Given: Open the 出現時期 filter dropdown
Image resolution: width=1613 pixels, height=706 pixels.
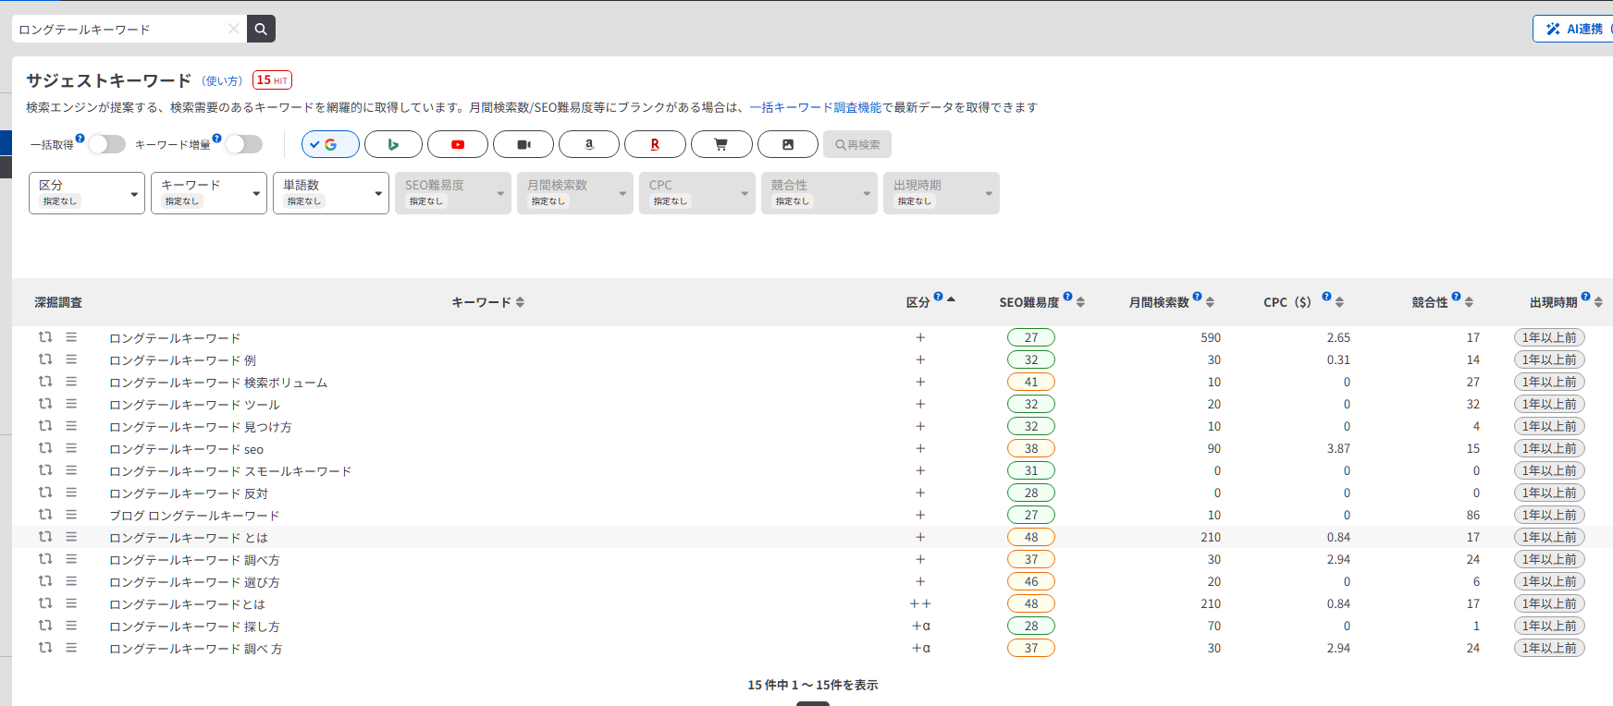Looking at the screenshot, I should click(x=942, y=193).
